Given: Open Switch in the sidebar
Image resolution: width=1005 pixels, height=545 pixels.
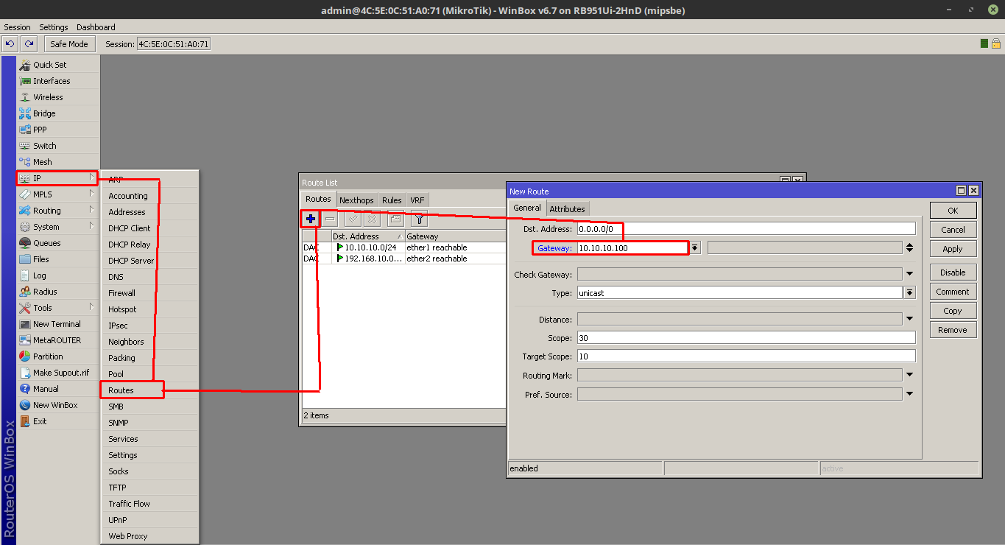Looking at the screenshot, I should [x=58, y=146].
